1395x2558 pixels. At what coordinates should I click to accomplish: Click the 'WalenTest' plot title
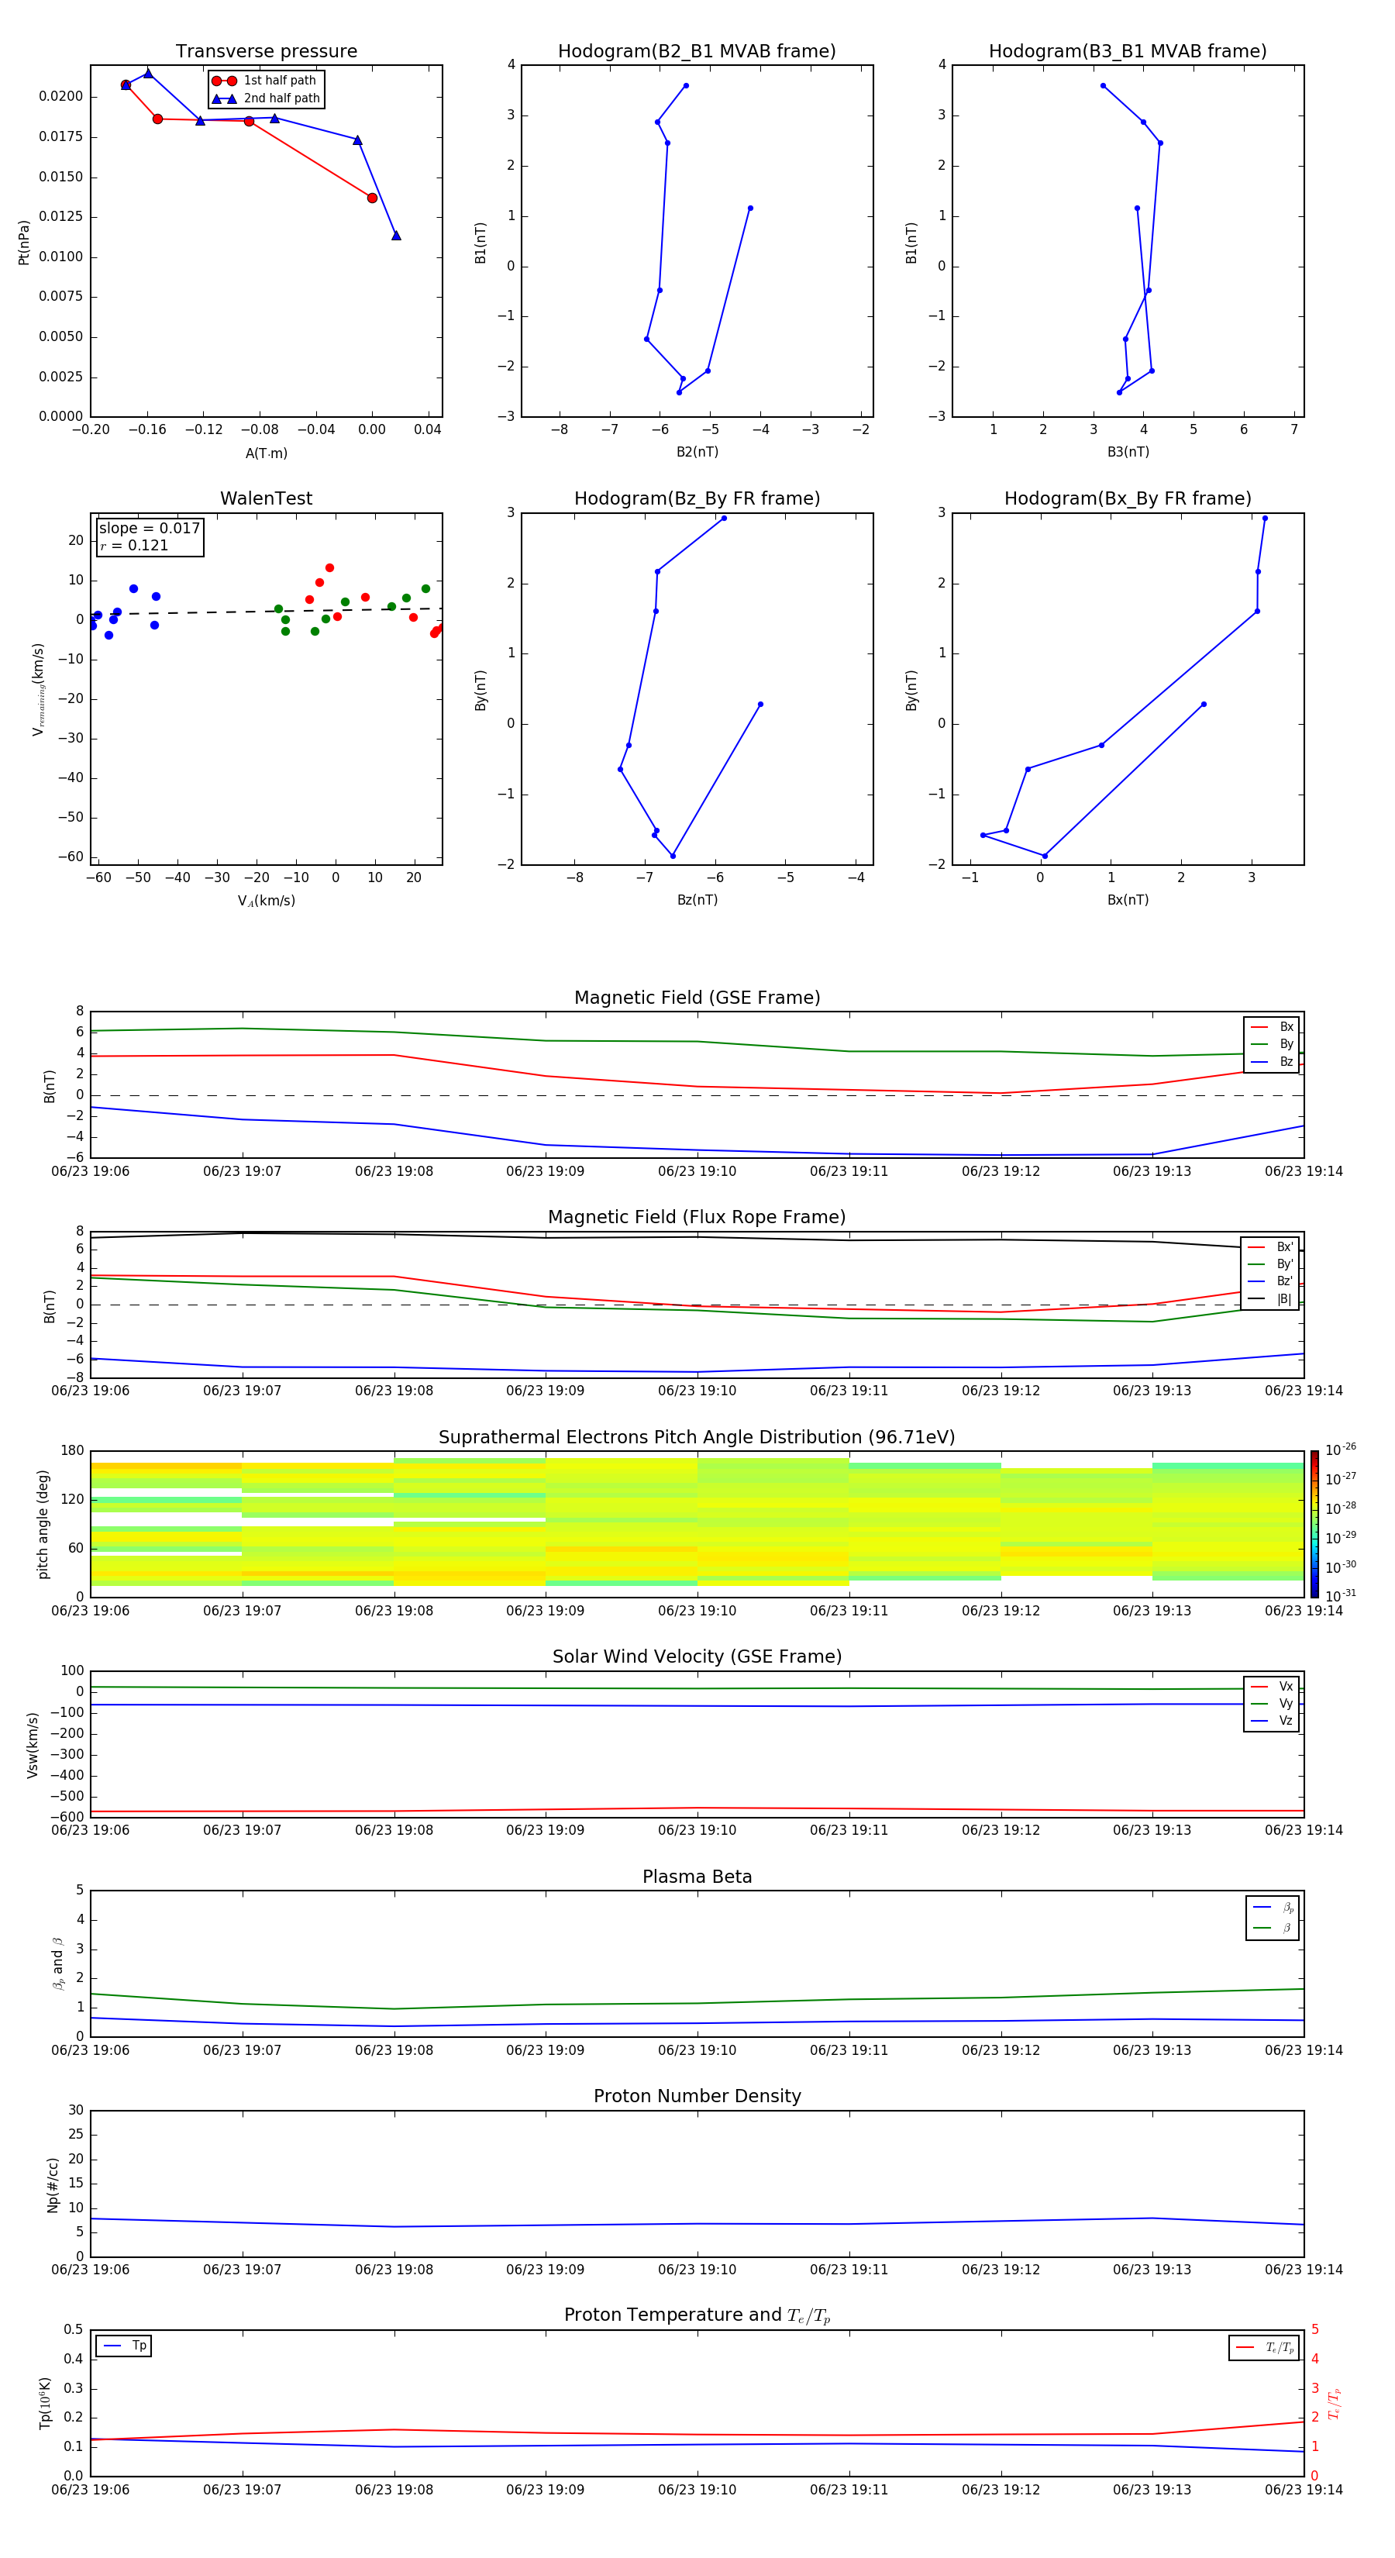point(266,498)
